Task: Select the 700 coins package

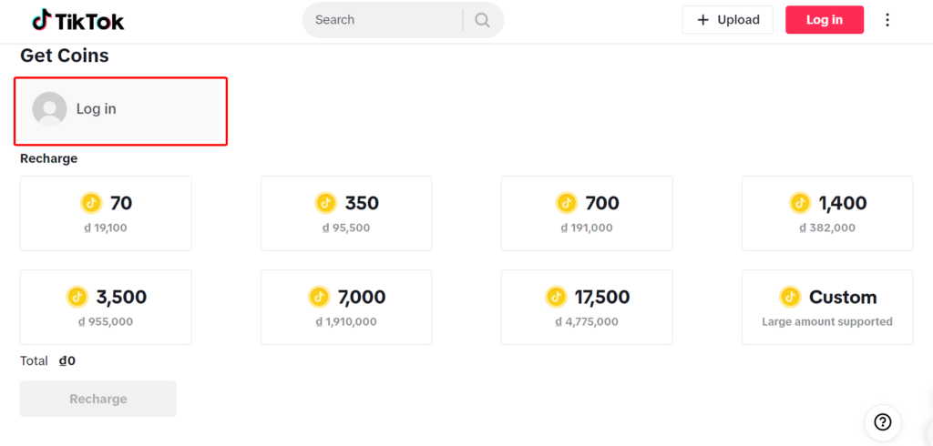Action: click(587, 214)
